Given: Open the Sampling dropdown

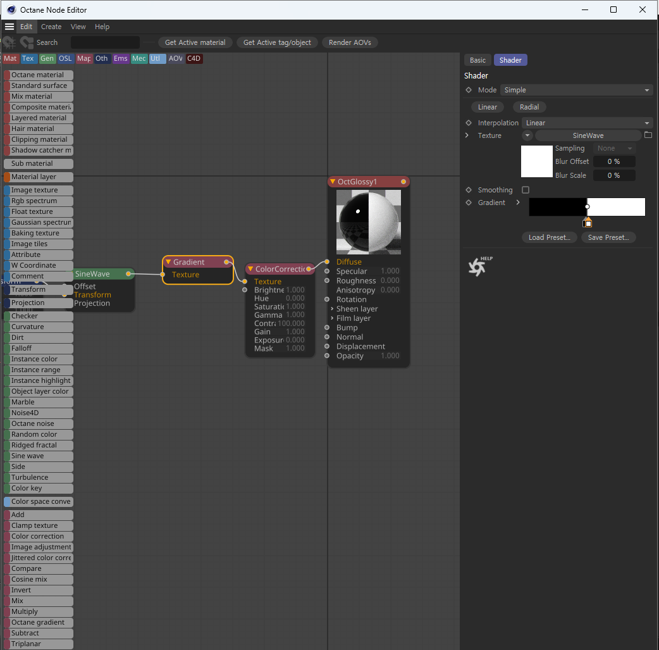Looking at the screenshot, I should point(614,148).
